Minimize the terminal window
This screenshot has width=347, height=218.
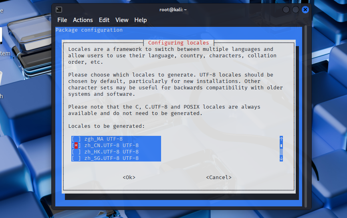(x=286, y=10)
